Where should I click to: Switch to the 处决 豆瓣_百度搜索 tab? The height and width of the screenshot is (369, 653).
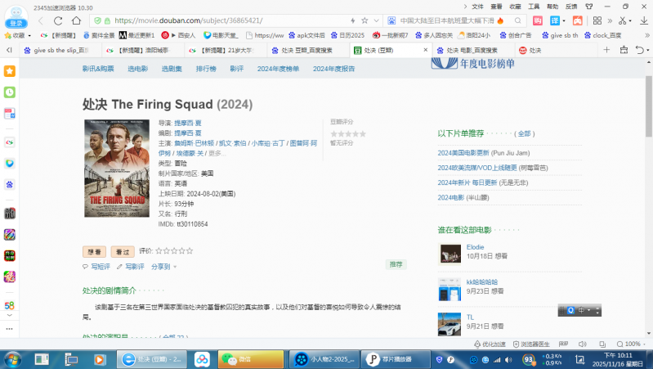[x=308, y=50]
